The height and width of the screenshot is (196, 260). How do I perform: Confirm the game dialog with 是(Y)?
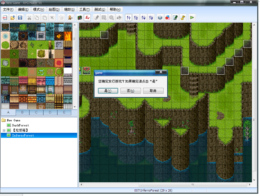(108, 91)
